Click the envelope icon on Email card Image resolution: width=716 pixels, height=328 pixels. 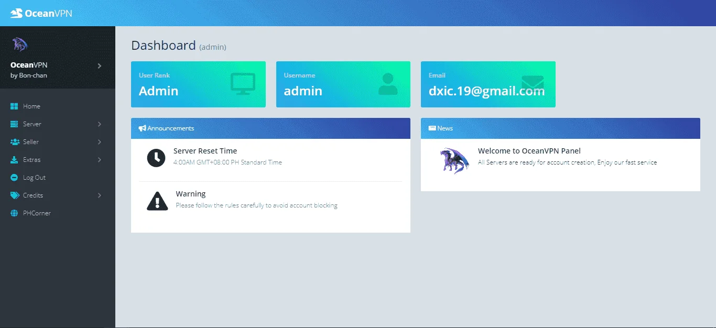[x=533, y=84]
